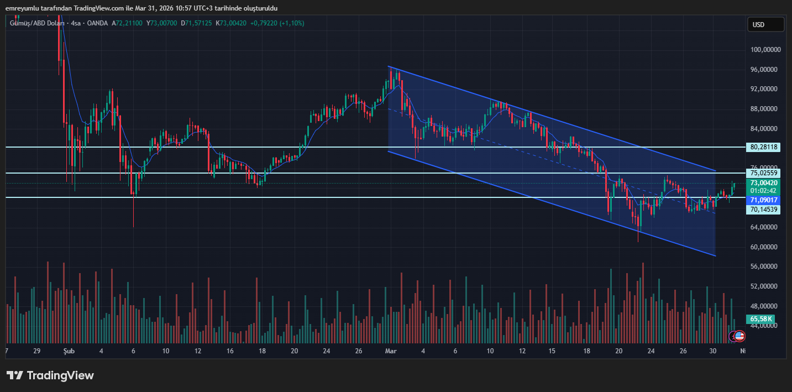
Task: Select the 75,02559 price level label
Action: (x=765, y=173)
